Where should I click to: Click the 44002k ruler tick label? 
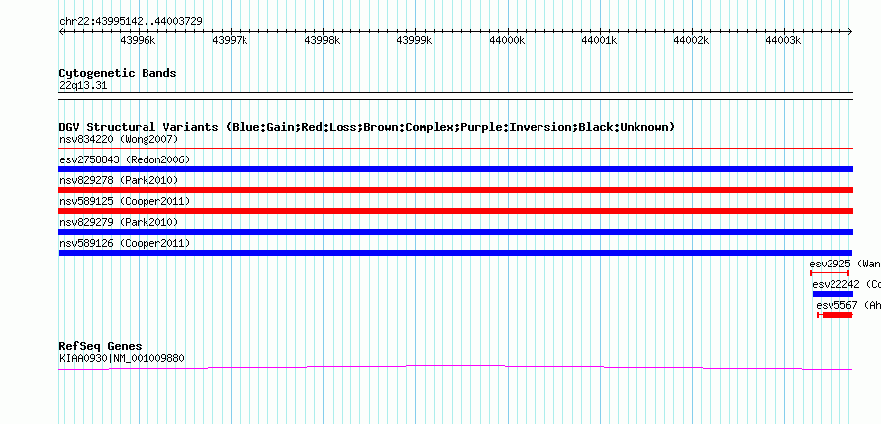(x=691, y=41)
